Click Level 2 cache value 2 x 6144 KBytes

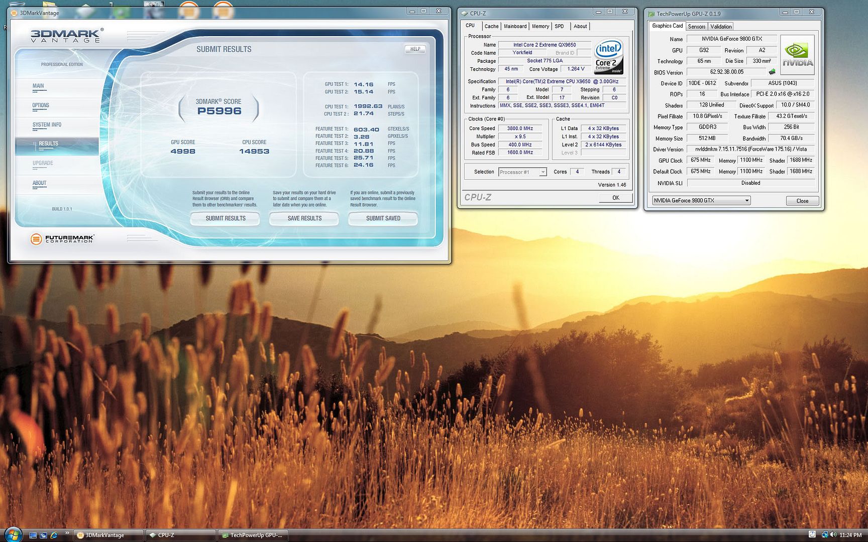603,145
